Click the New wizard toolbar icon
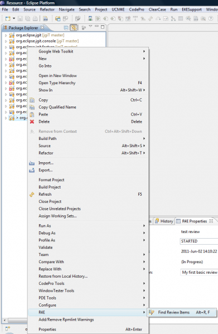Screen dimensions: 218x334 click(8, 18)
